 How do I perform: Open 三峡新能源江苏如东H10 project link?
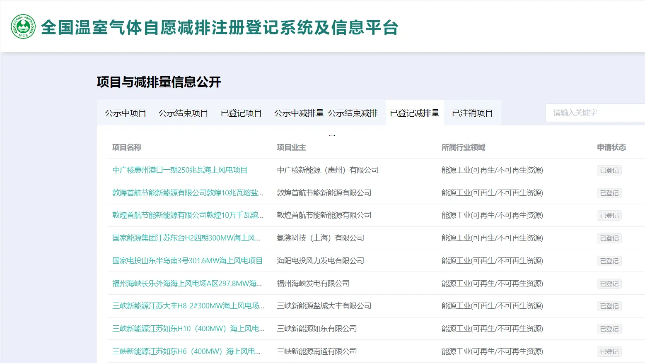click(188, 329)
